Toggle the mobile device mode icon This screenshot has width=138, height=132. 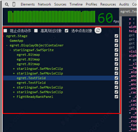pyautogui.click(x=14, y=4)
